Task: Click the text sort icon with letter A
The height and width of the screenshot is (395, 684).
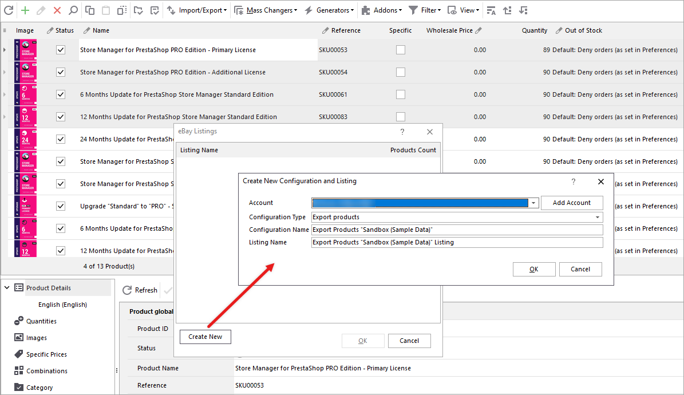Action: click(491, 10)
